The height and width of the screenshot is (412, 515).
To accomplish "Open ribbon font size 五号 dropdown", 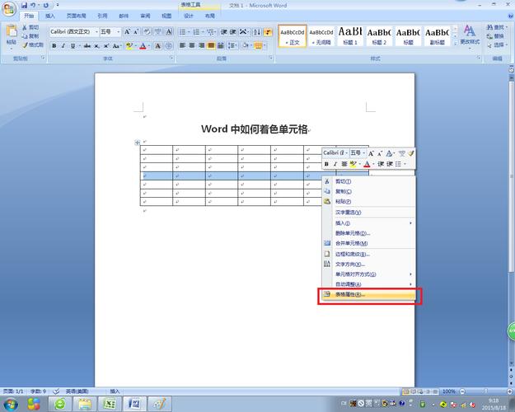I will click(x=118, y=32).
